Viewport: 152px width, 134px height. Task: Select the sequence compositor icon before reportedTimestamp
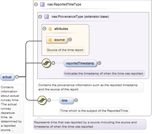[x=46, y=63]
